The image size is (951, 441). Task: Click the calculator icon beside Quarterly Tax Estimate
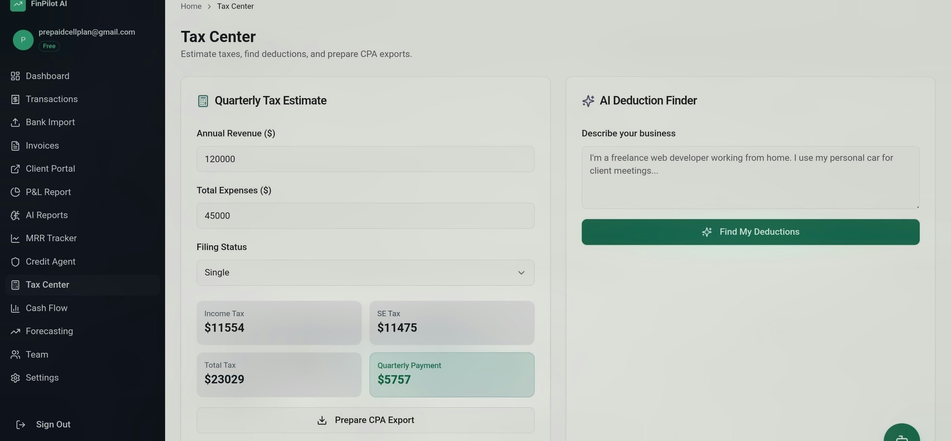point(203,101)
